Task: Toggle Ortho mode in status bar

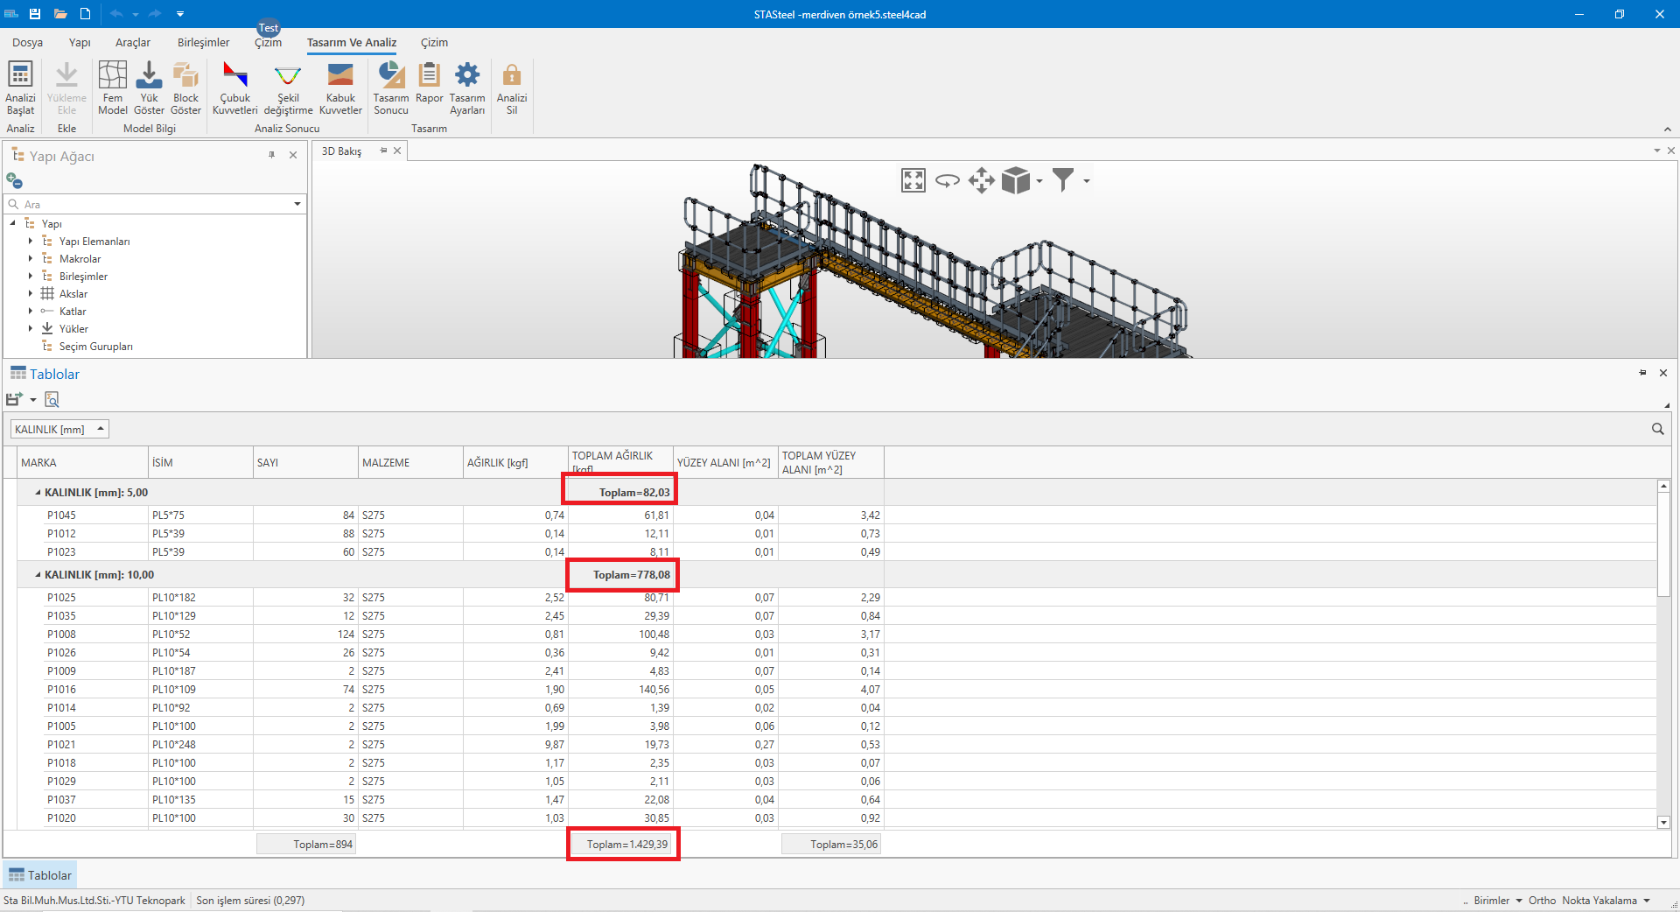Action: [x=1542, y=901]
